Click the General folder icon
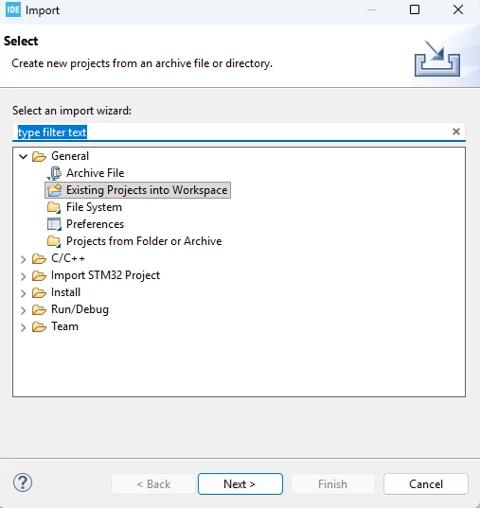Viewport: 480px width, 508px height. 39,156
